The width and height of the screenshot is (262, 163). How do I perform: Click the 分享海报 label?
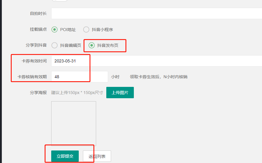pos(38,93)
